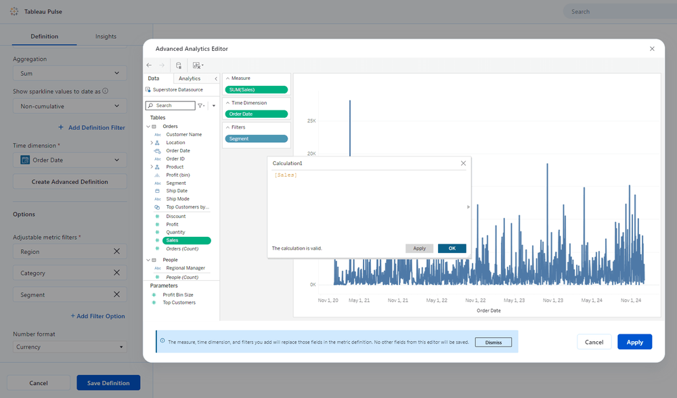Viewport: 677px width, 398px height.
Task: Click the number icon beside Discount
Action: [x=157, y=217]
